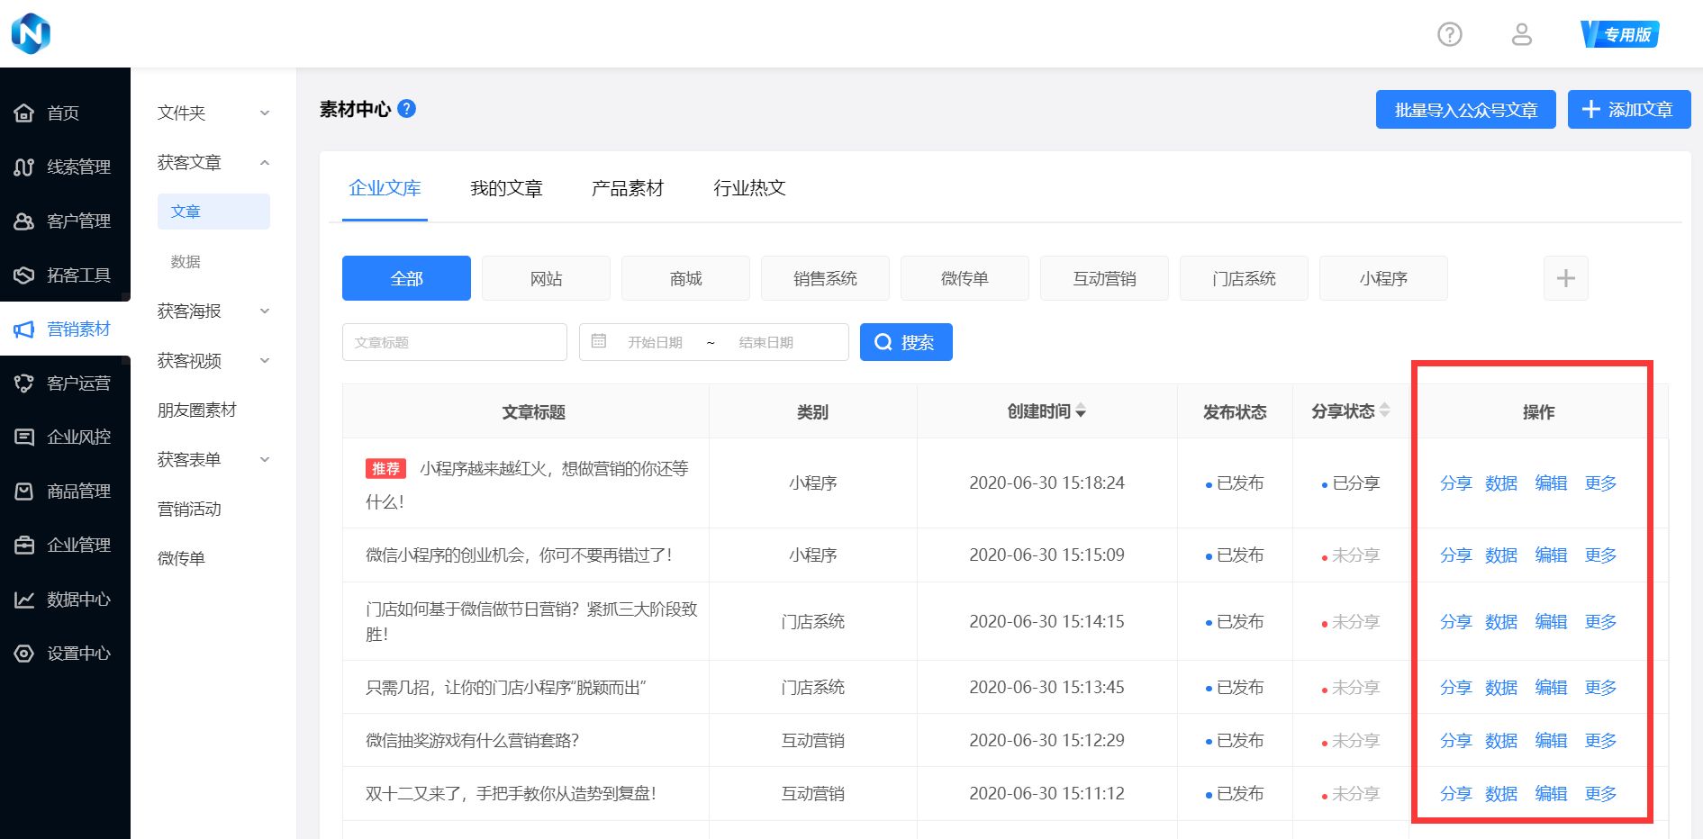Screen dimensions: 1703x839
Task: Click 添加文章 button
Action: coord(1628,110)
